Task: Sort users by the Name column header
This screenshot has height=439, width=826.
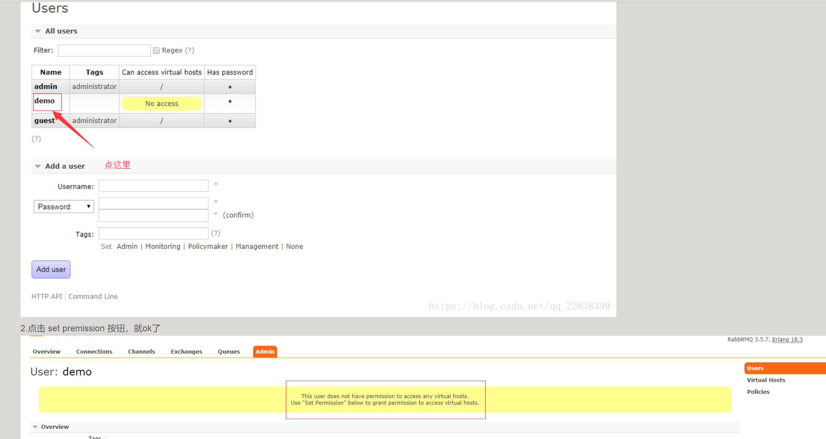Action: pos(51,72)
